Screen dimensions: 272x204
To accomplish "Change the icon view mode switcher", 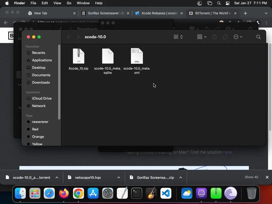I will point(178,37).
